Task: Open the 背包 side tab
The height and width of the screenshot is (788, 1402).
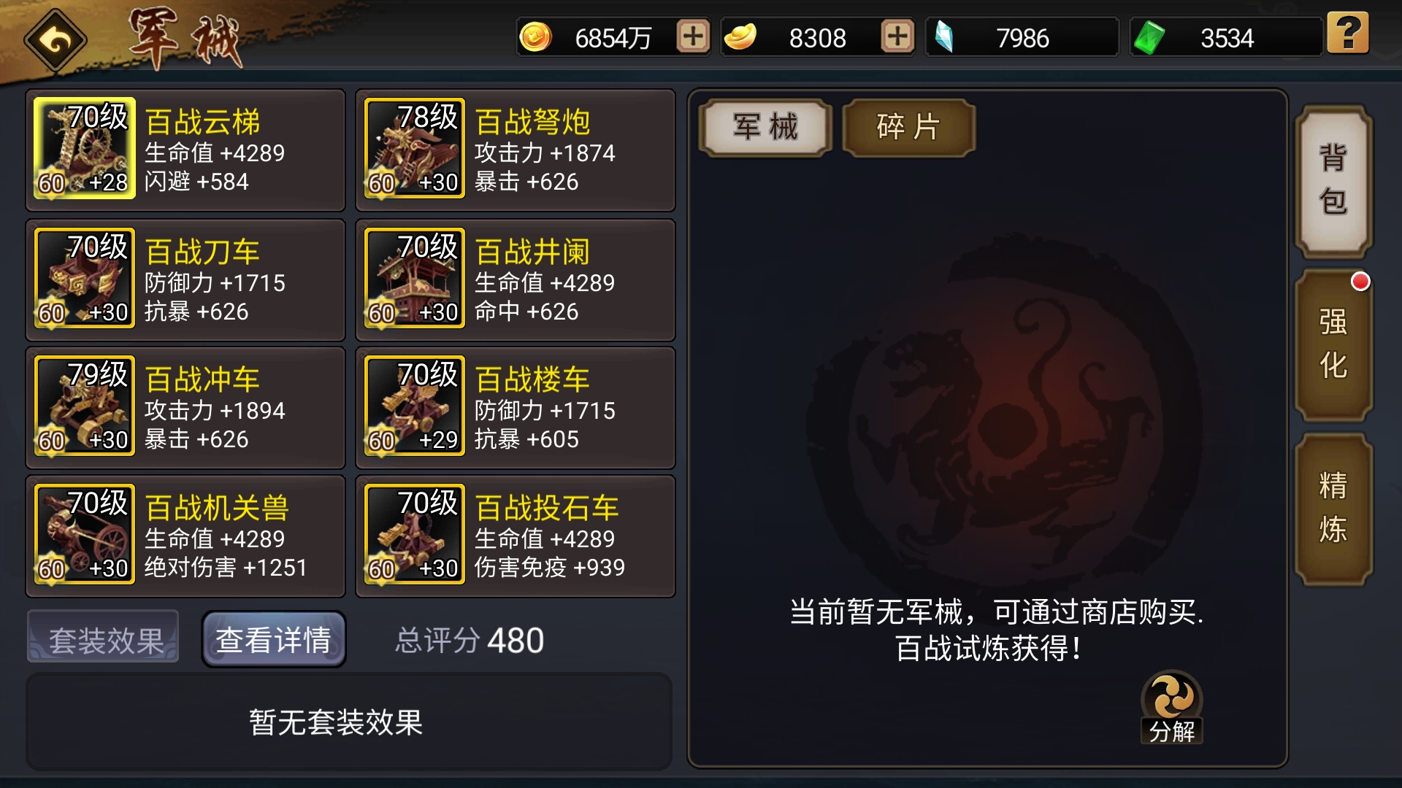Action: (1333, 181)
